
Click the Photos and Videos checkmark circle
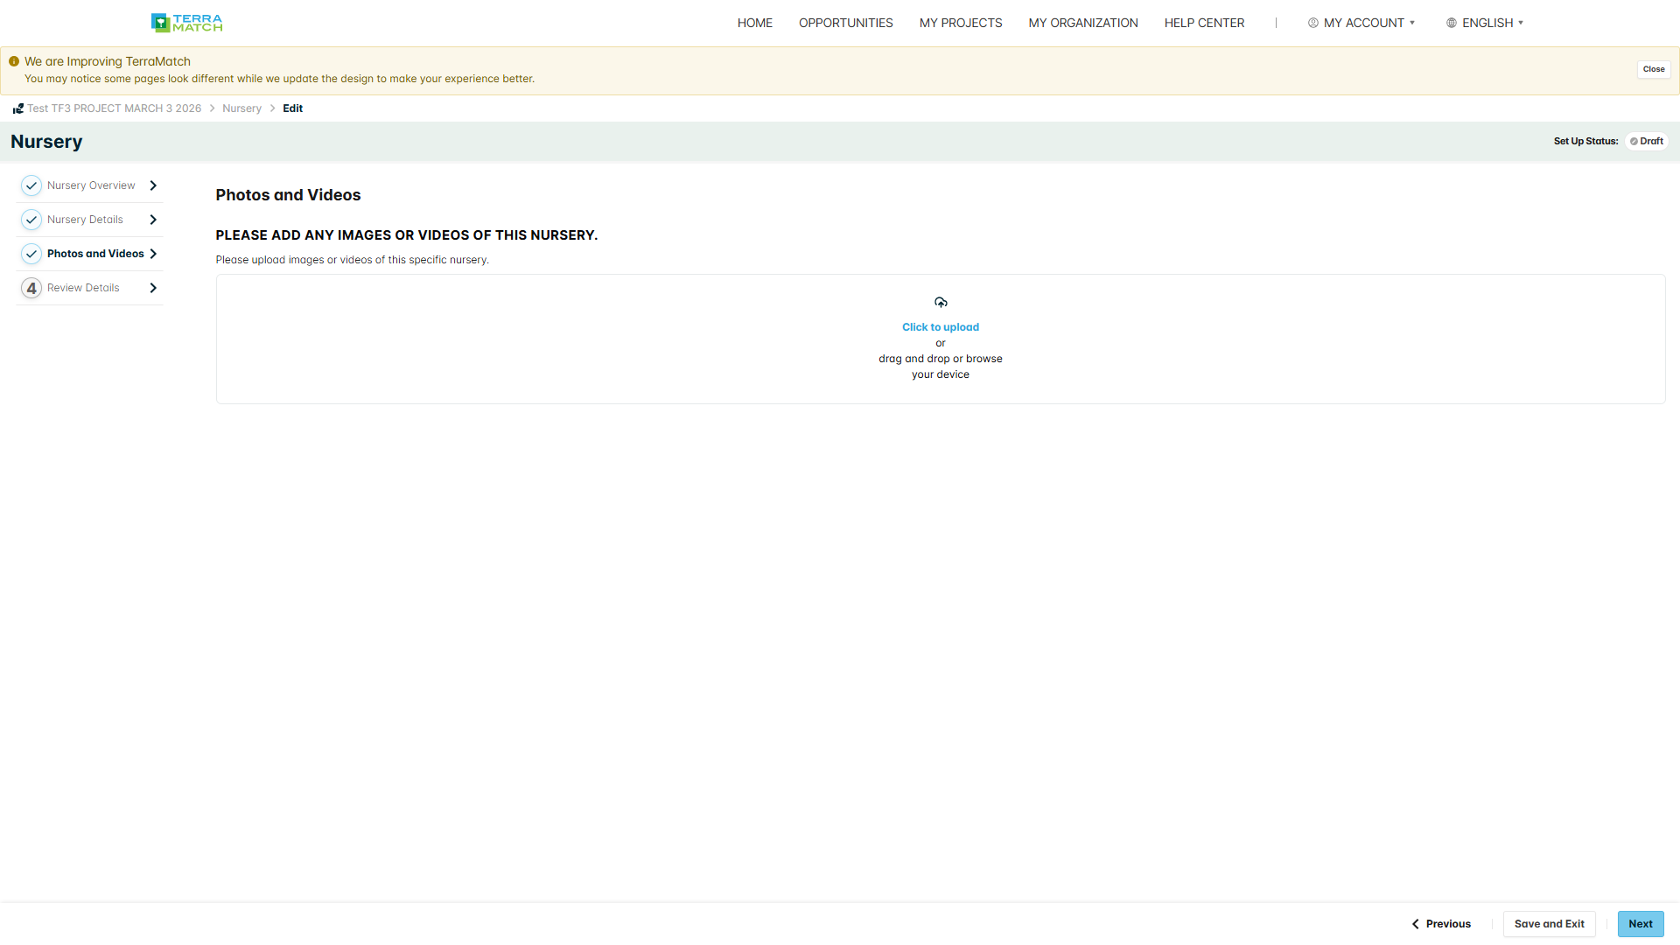point(31,254)
